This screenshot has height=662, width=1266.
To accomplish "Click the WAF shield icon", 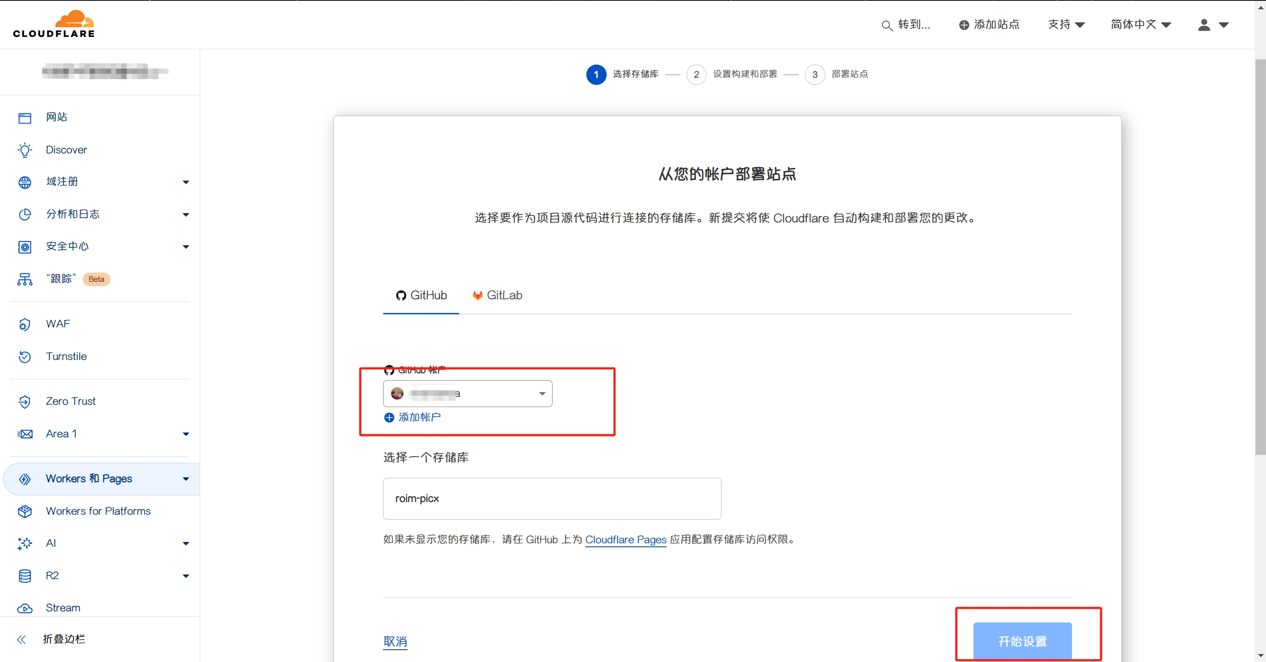I will coord(25,324).
